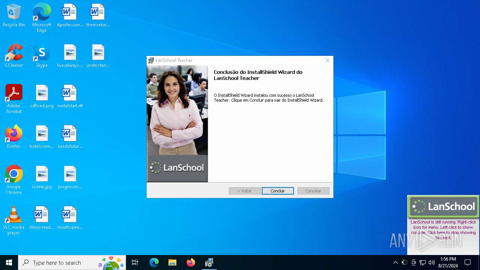Select the itprofession Word document on desktop
Image resolution: width=480 pixels, height=270 pixels.
70,16
